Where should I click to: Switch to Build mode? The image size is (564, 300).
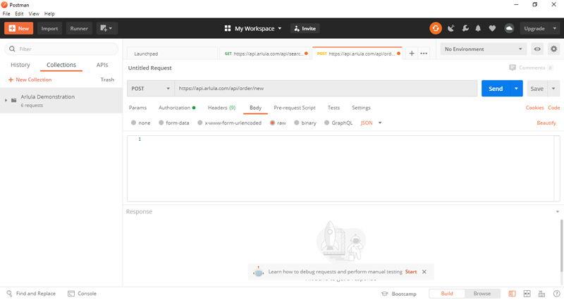[x=447, y=294]
